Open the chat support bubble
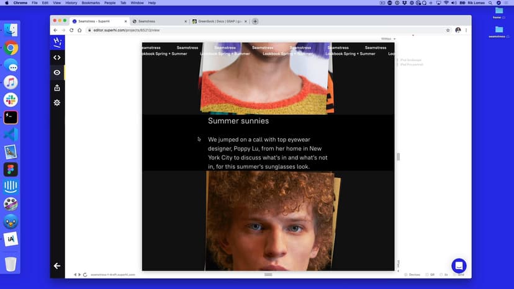Screen dimensions: 514x289 pos(459,265)
